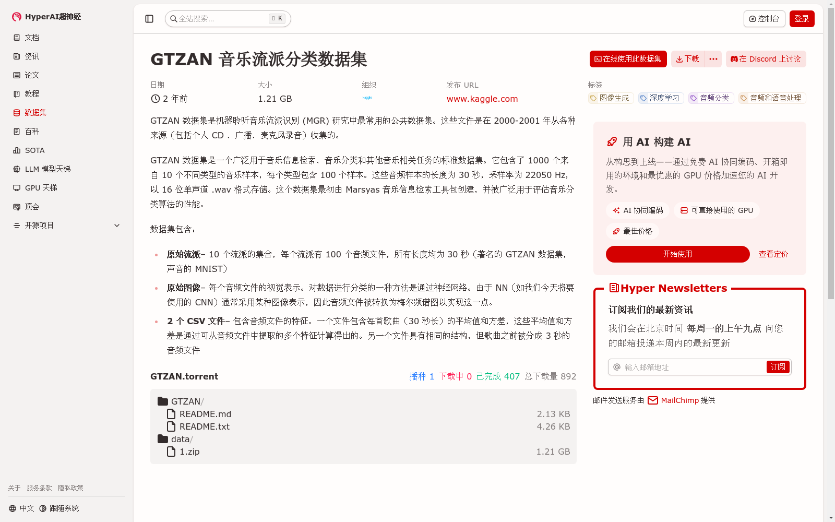Open the 关于 footer link
The image size is (835, 522).
coord(14,488)
